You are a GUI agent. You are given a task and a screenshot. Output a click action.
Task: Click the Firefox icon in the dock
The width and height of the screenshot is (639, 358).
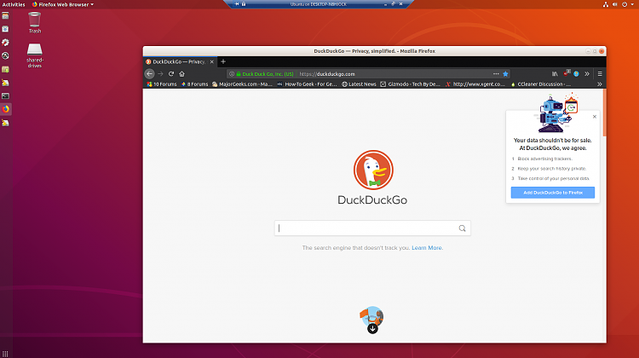[x=5, y=109]
